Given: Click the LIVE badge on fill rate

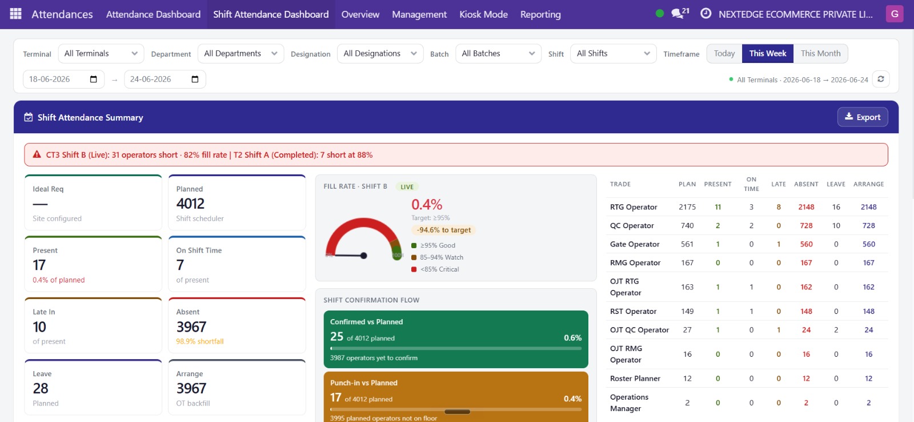Looking at the screenshot, I should coord(407,187).
